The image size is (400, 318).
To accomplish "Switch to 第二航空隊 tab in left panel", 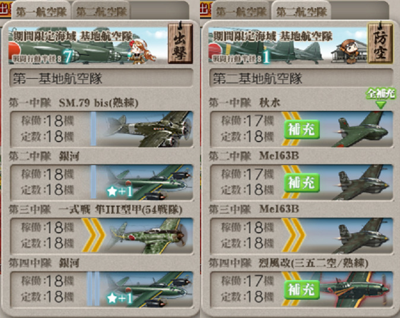I will click(101, 11).
